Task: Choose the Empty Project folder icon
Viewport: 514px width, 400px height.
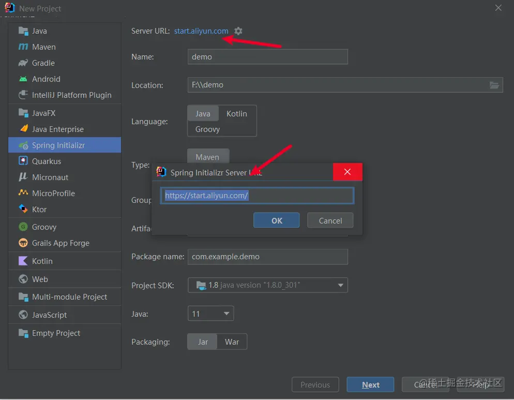Action: point(23,333)
